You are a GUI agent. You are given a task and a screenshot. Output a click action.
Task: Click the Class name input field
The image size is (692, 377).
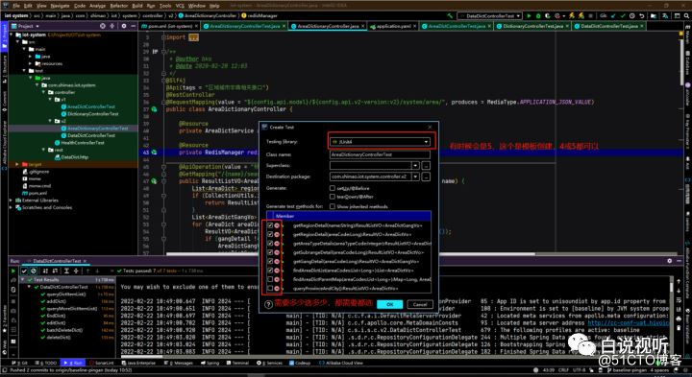click(x=380, y=154)
